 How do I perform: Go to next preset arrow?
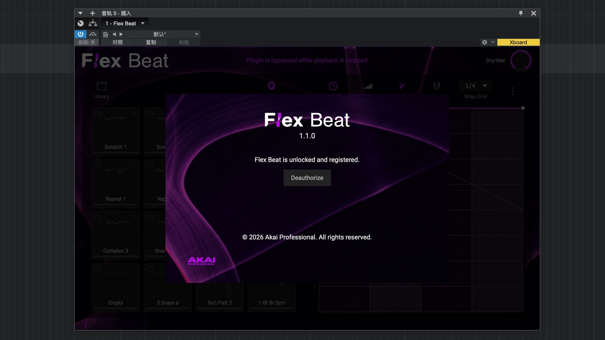121,34
